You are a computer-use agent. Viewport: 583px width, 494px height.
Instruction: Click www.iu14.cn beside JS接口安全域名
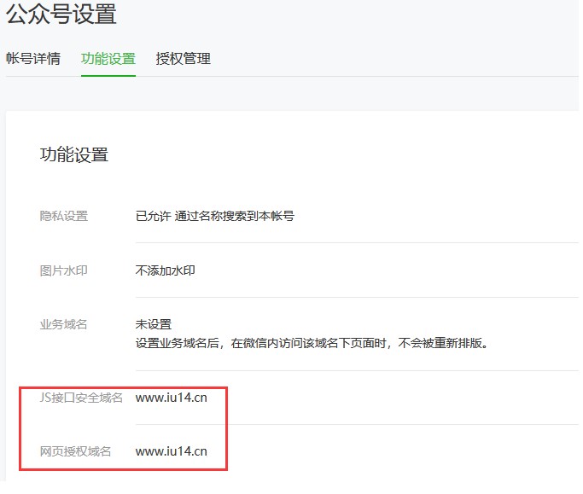coord(172,398)
